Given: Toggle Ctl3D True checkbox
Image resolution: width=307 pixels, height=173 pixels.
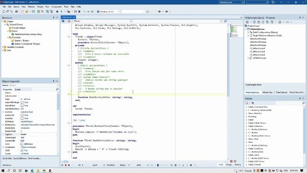Looking at the screenshot, I should [22, 150].
